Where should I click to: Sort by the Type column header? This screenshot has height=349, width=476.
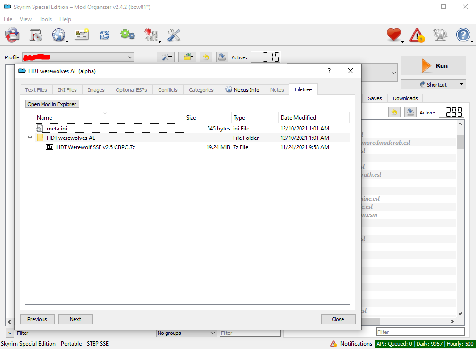(x=255, y=118)
